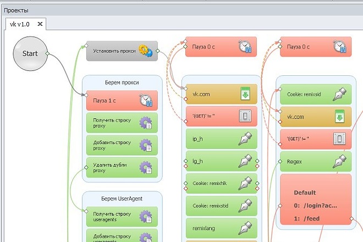Click the pen icon on Regex block

[339, 161]
